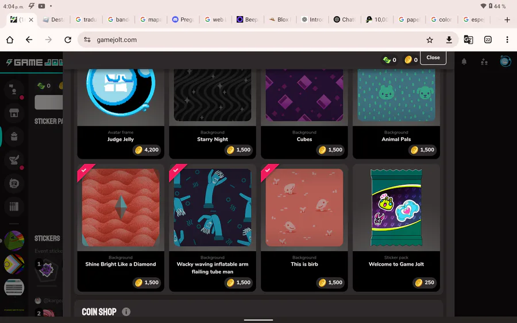
Task: Open the chat icon in left sidebar
Action: pyautogui.click(x=14, y=184)
